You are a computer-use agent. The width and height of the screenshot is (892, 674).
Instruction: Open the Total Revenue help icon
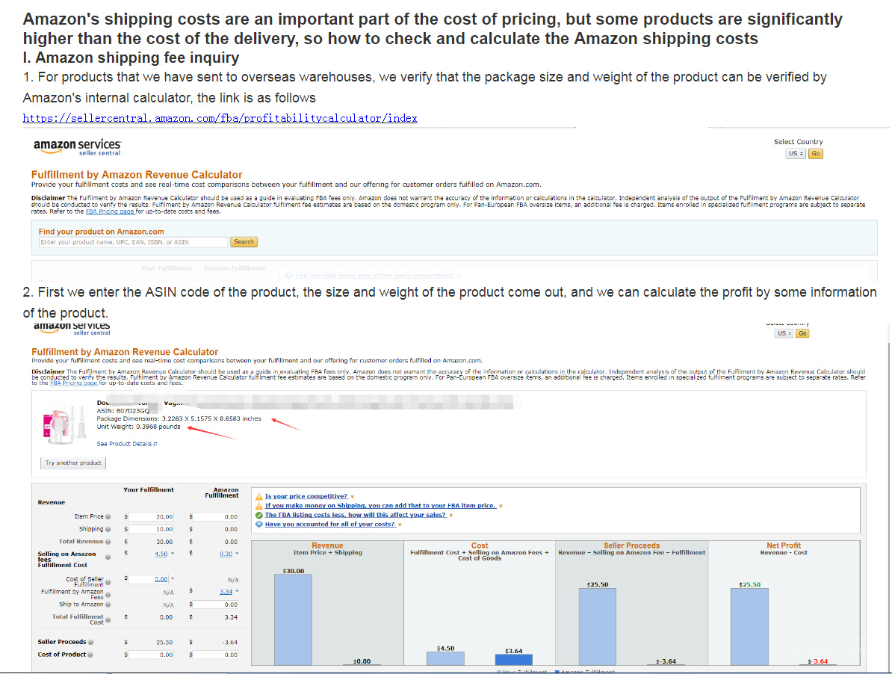(x=108, y=542)
